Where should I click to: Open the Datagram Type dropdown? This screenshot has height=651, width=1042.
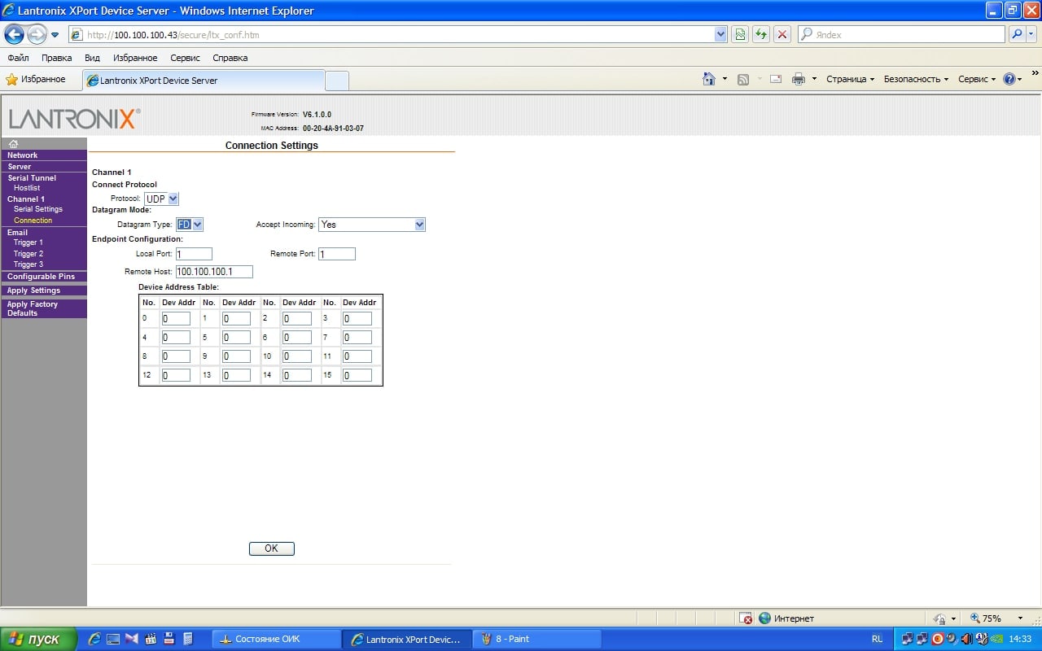(190, 225)
